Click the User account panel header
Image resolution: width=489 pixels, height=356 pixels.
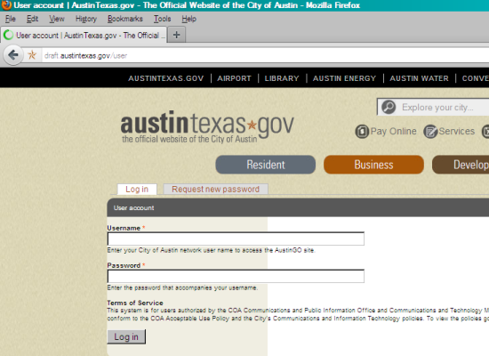298,207
